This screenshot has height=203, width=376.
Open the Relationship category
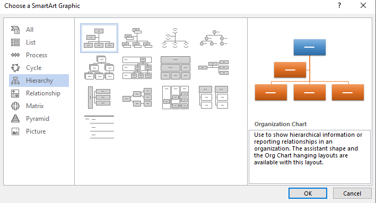[39, 93]
